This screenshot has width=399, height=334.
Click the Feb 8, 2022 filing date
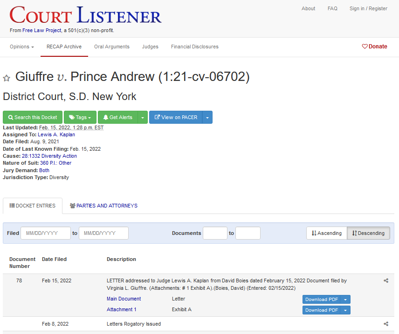[x=55, y=324]
